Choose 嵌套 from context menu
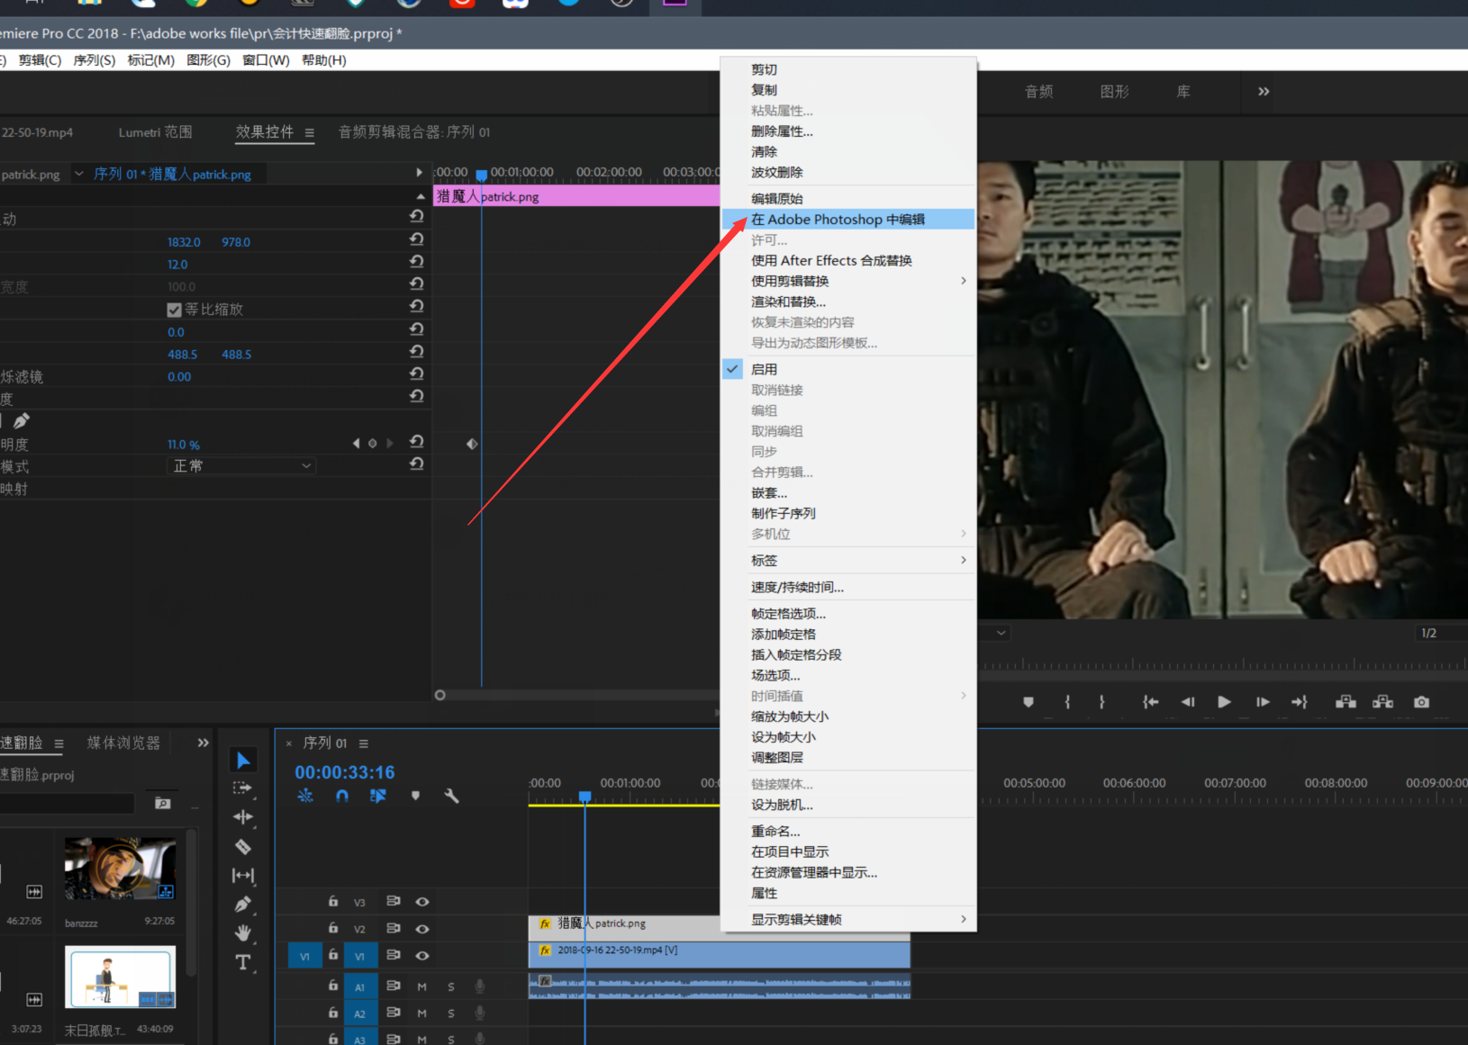This screenshot has height=1045, width=1468. coord(847,492)
